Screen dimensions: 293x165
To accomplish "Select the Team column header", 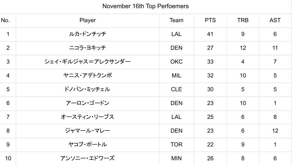I will click(176, 20).
